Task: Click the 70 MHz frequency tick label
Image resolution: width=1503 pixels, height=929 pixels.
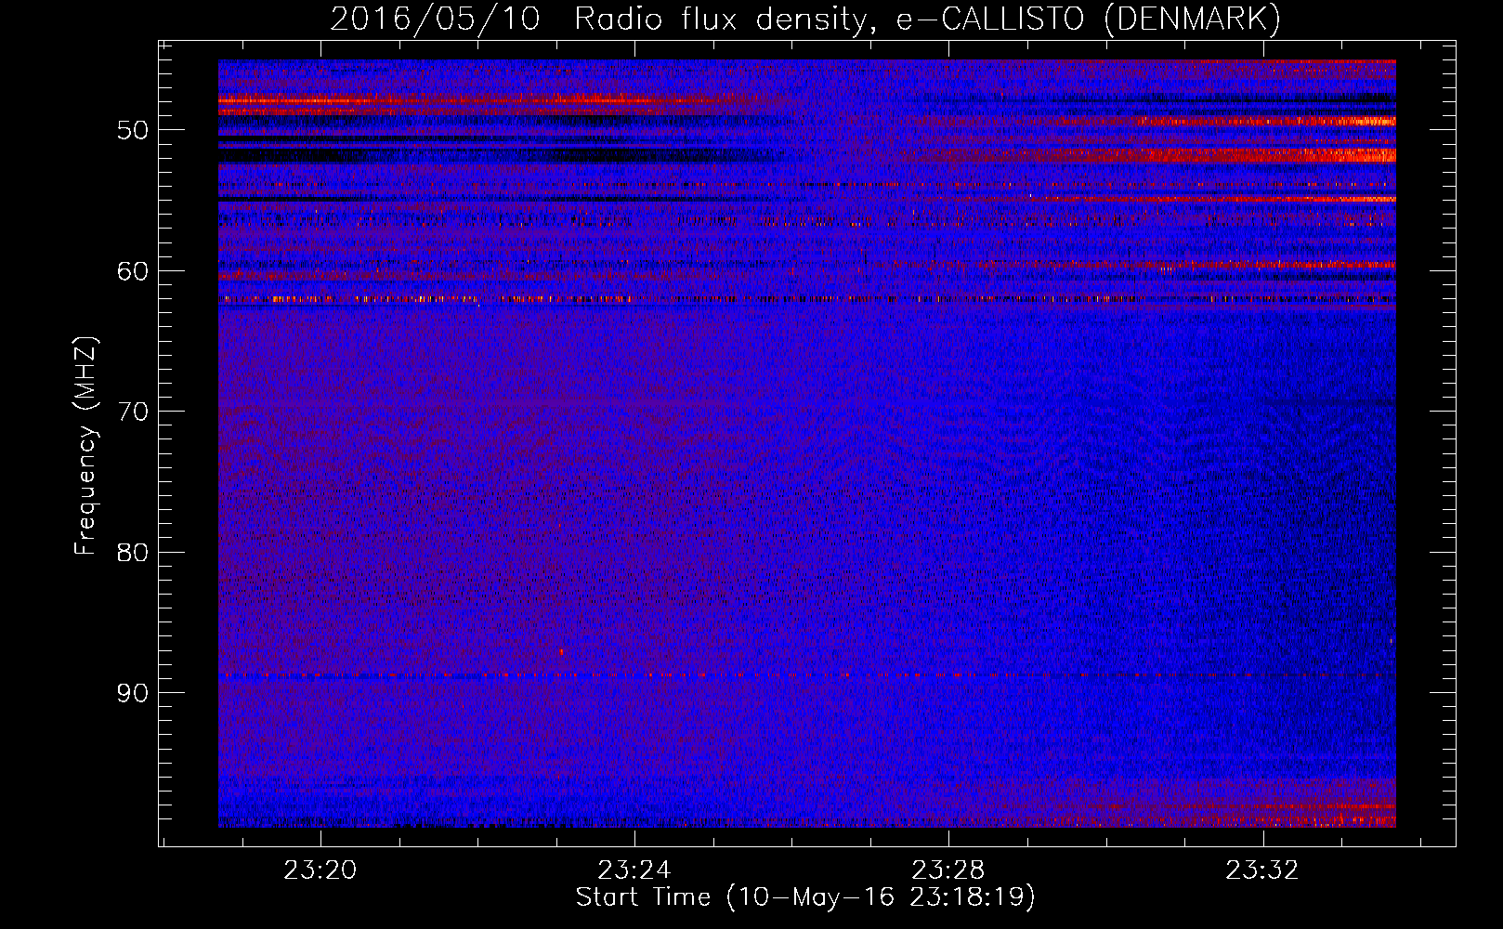Action: point(133,412)
